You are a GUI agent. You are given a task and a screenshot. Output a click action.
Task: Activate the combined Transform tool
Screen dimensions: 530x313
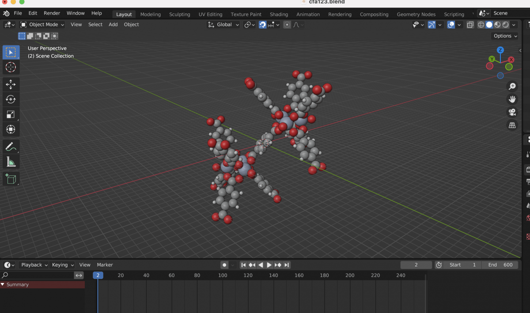click(x=11, y=129)
